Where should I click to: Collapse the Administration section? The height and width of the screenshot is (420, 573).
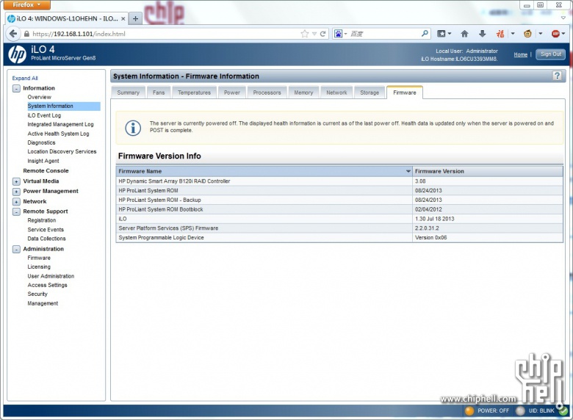click(x=16, y=249)
